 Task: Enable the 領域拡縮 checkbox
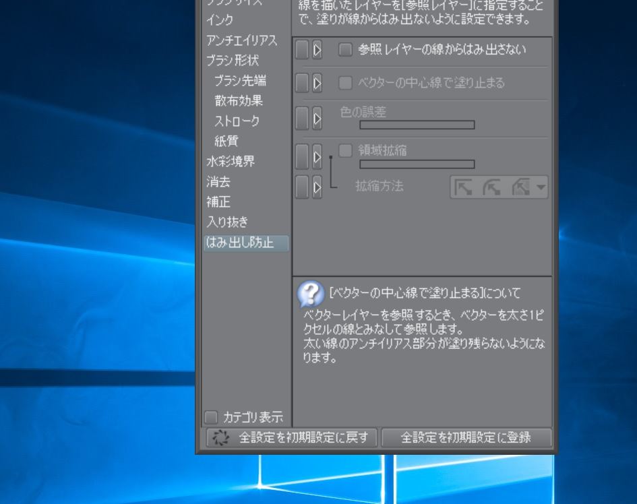click(345, 150)
